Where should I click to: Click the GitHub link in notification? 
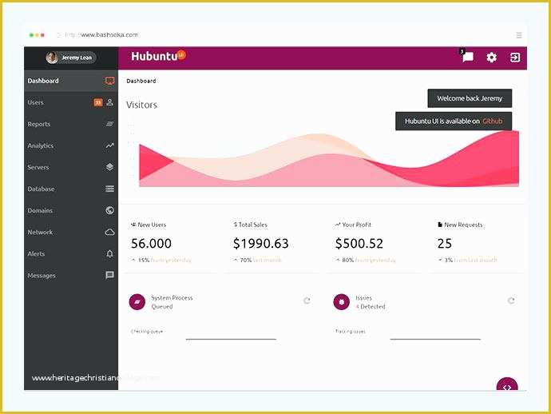(493, 121)
